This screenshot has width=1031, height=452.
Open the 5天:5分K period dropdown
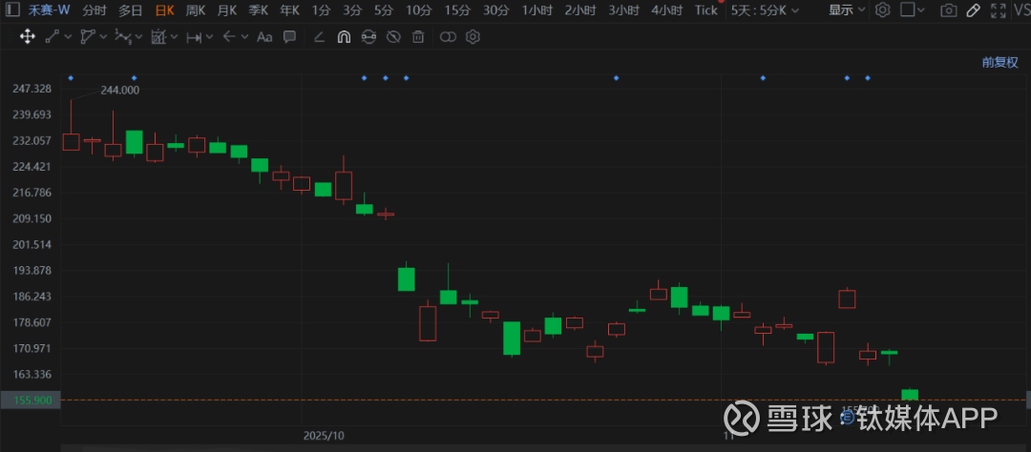click(766, 10)
